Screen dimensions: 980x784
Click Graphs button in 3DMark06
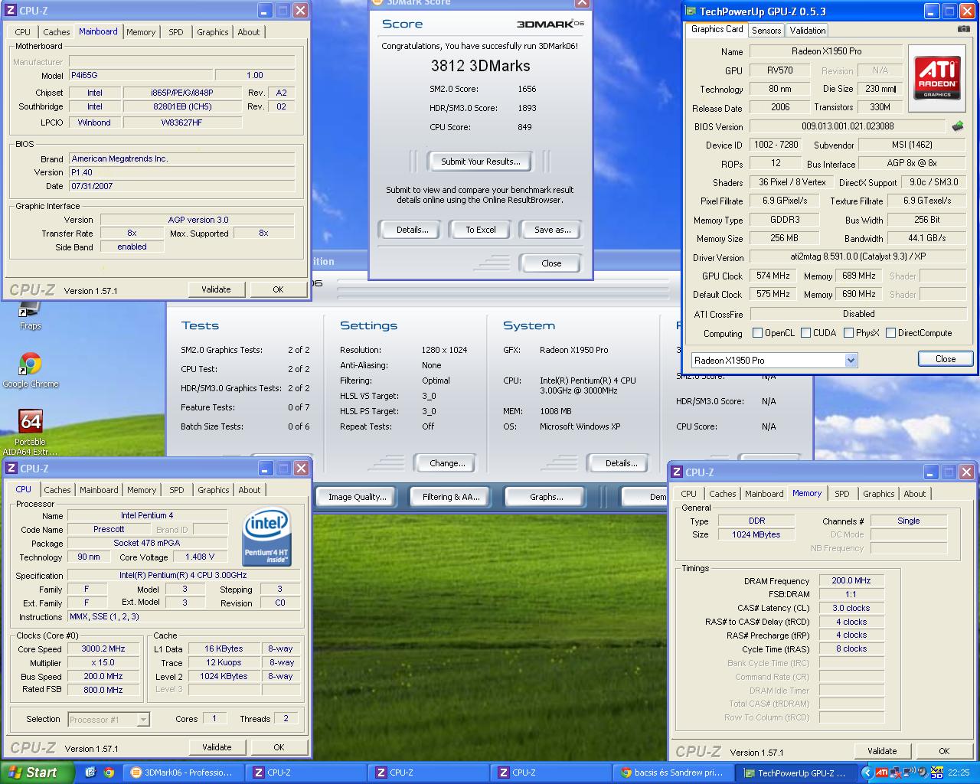pos(546,497)
